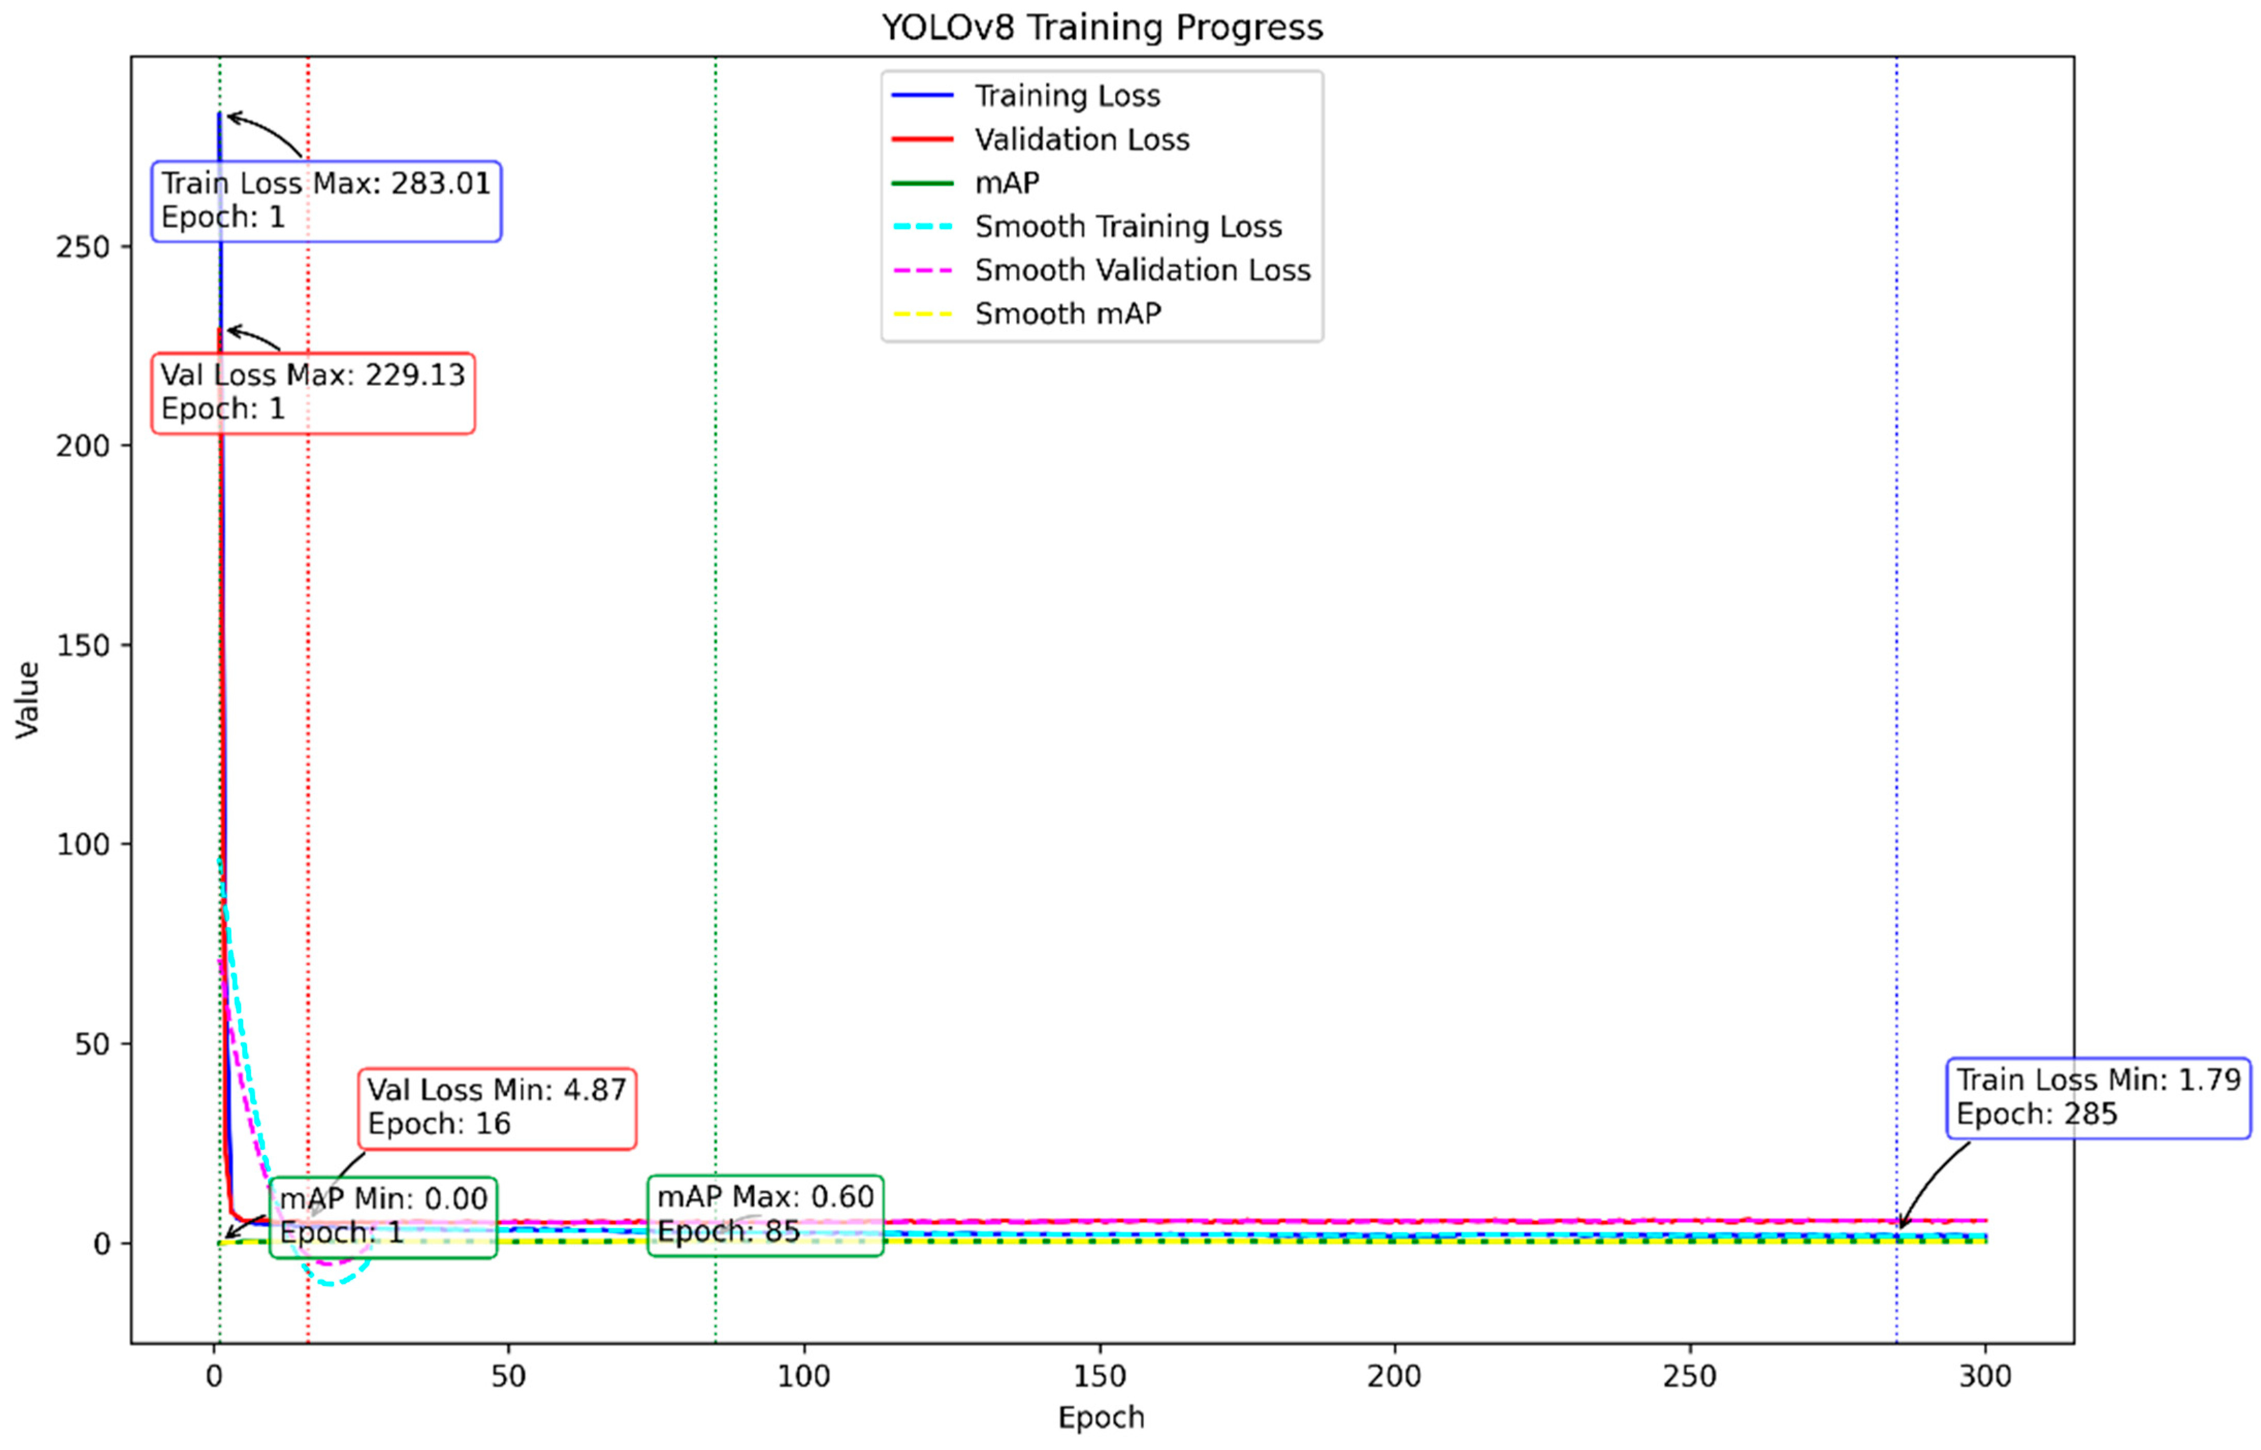Click the Value y-axis label

click(x=27, y=699)
